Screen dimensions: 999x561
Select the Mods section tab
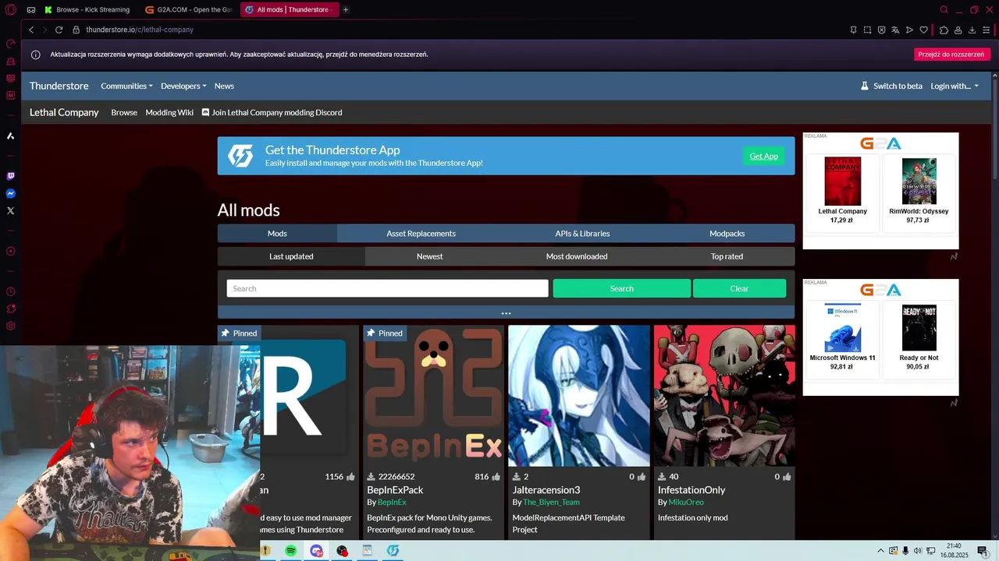[277, 233]
